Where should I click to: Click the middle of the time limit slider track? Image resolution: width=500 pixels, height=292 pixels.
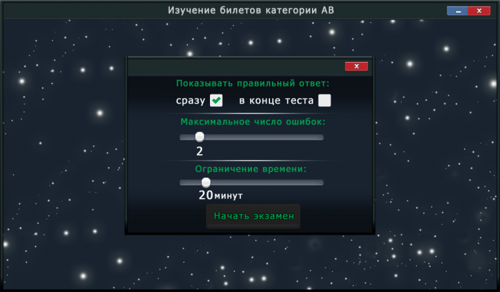pos(251,182)
